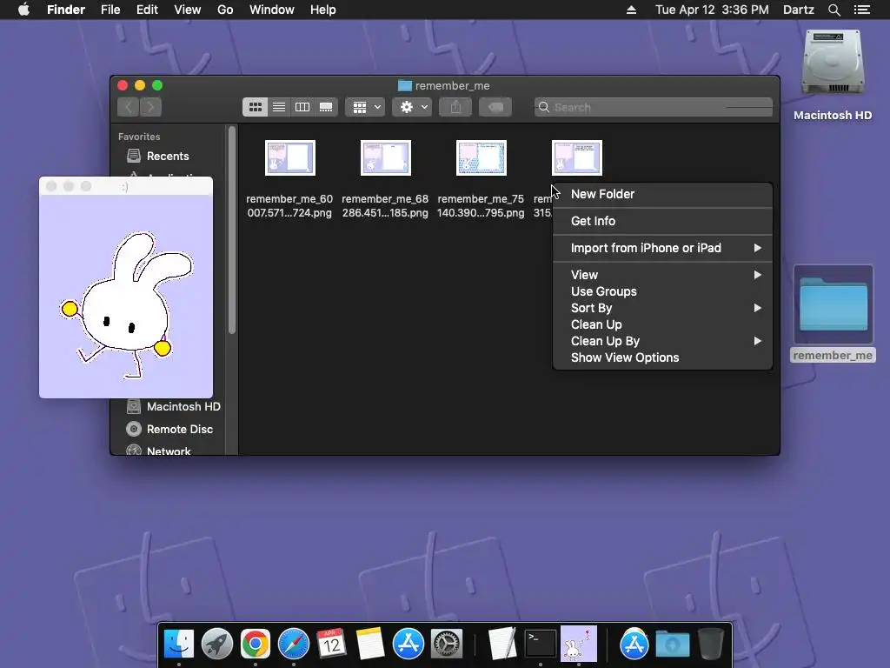Viewport: 890px width, 668px height.
Task: Click the bunny character in small window
Action: [128, 304]
